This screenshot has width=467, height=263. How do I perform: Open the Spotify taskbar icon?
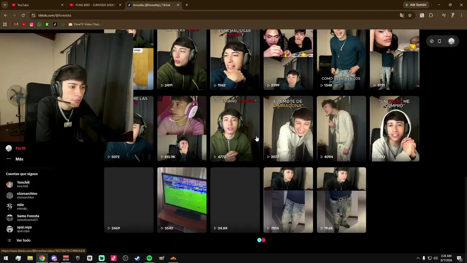tap(149, 258)
